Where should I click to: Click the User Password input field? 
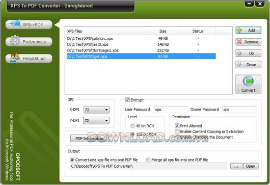coord(171,110)
